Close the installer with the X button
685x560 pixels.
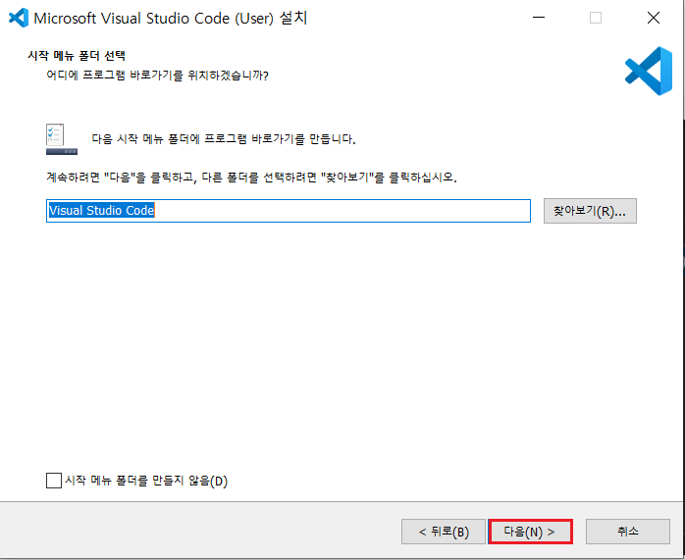click(654, 18)
